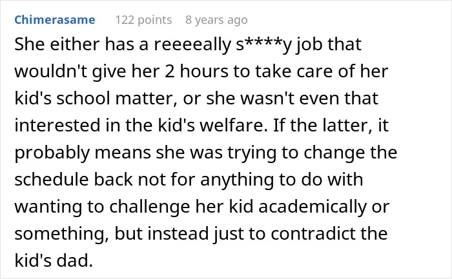Click the word interested
This screenshot has width=452, height=279.
tap(57, 125)
